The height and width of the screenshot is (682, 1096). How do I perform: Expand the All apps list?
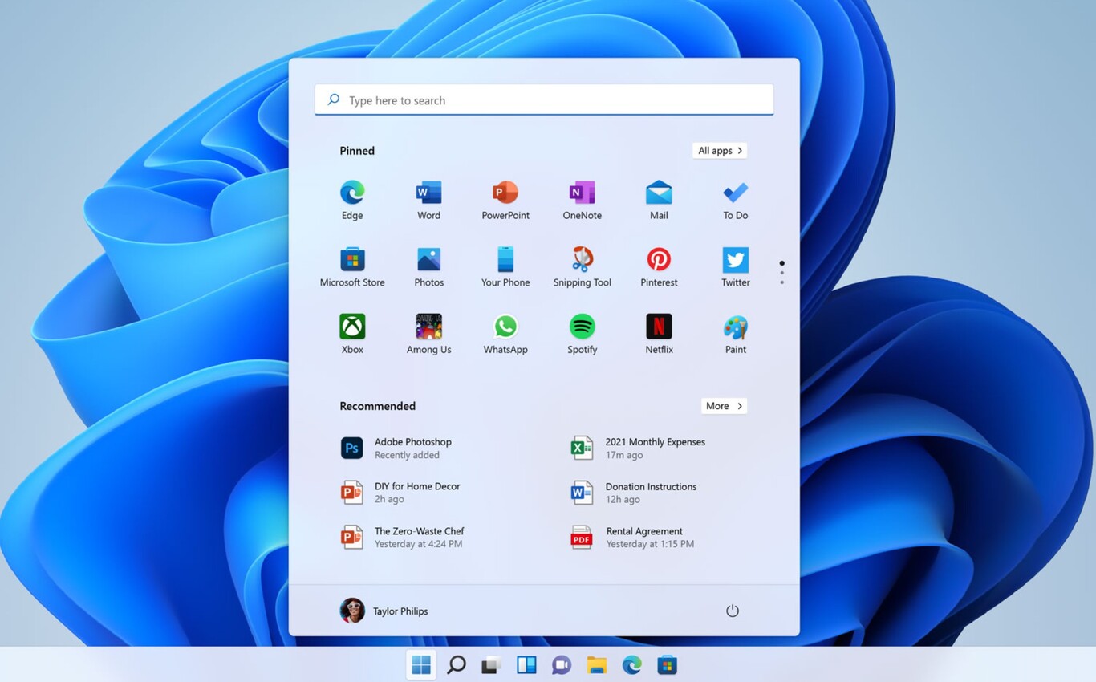(x=719, y=150)
